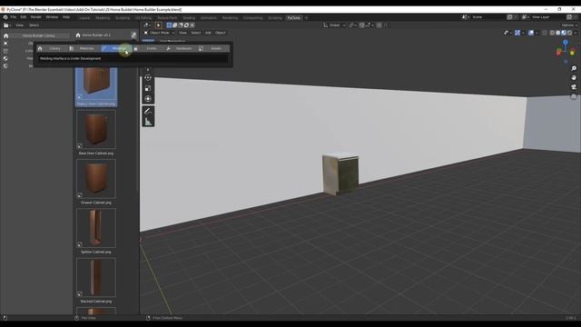Select the Library tab in popup

pyautogui.click(x=52, y=48)
